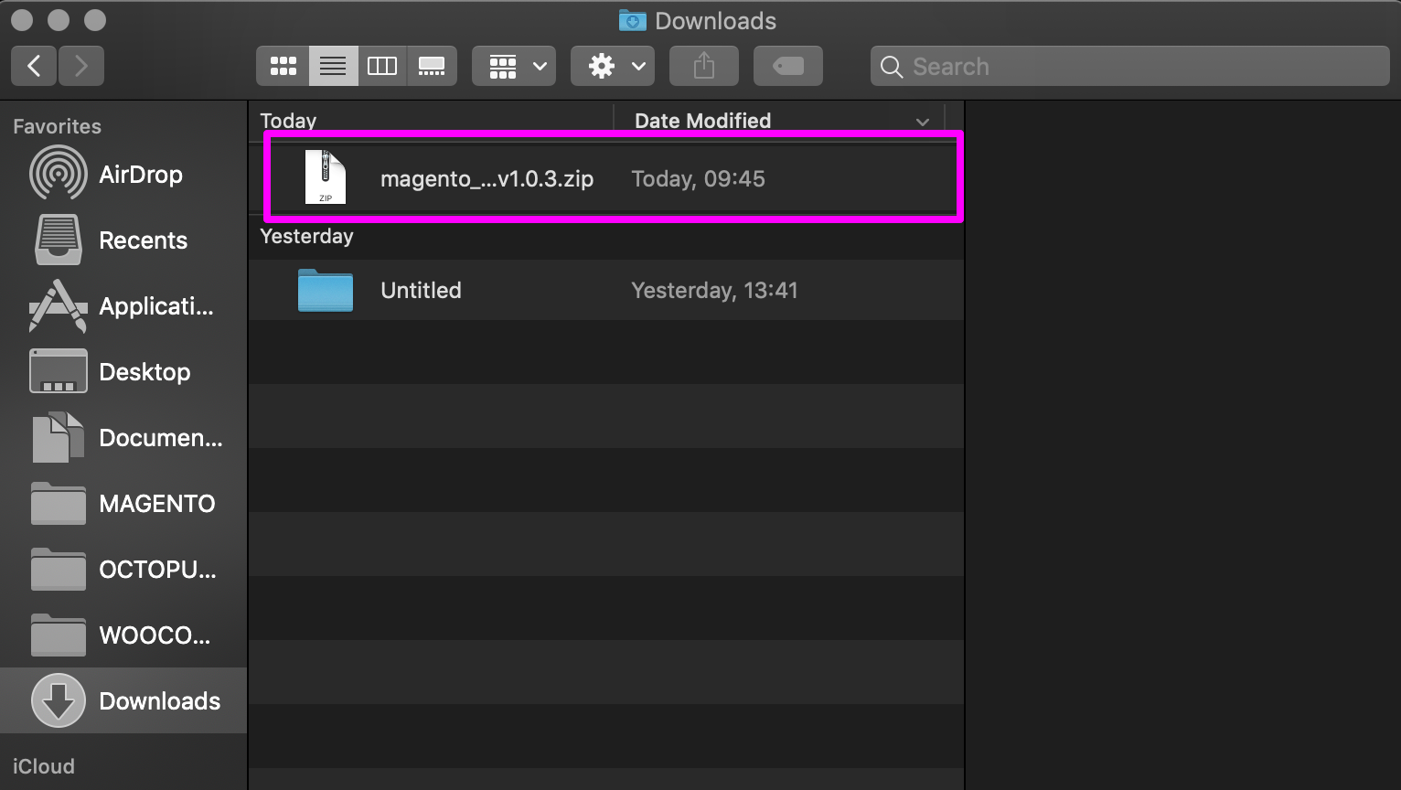Switch to gallery view
Screen dimensions: 1401x790
432,66
